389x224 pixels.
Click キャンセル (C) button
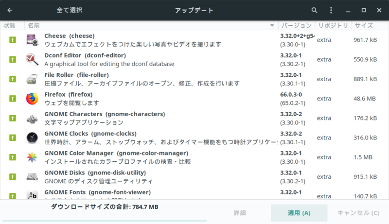358,213
